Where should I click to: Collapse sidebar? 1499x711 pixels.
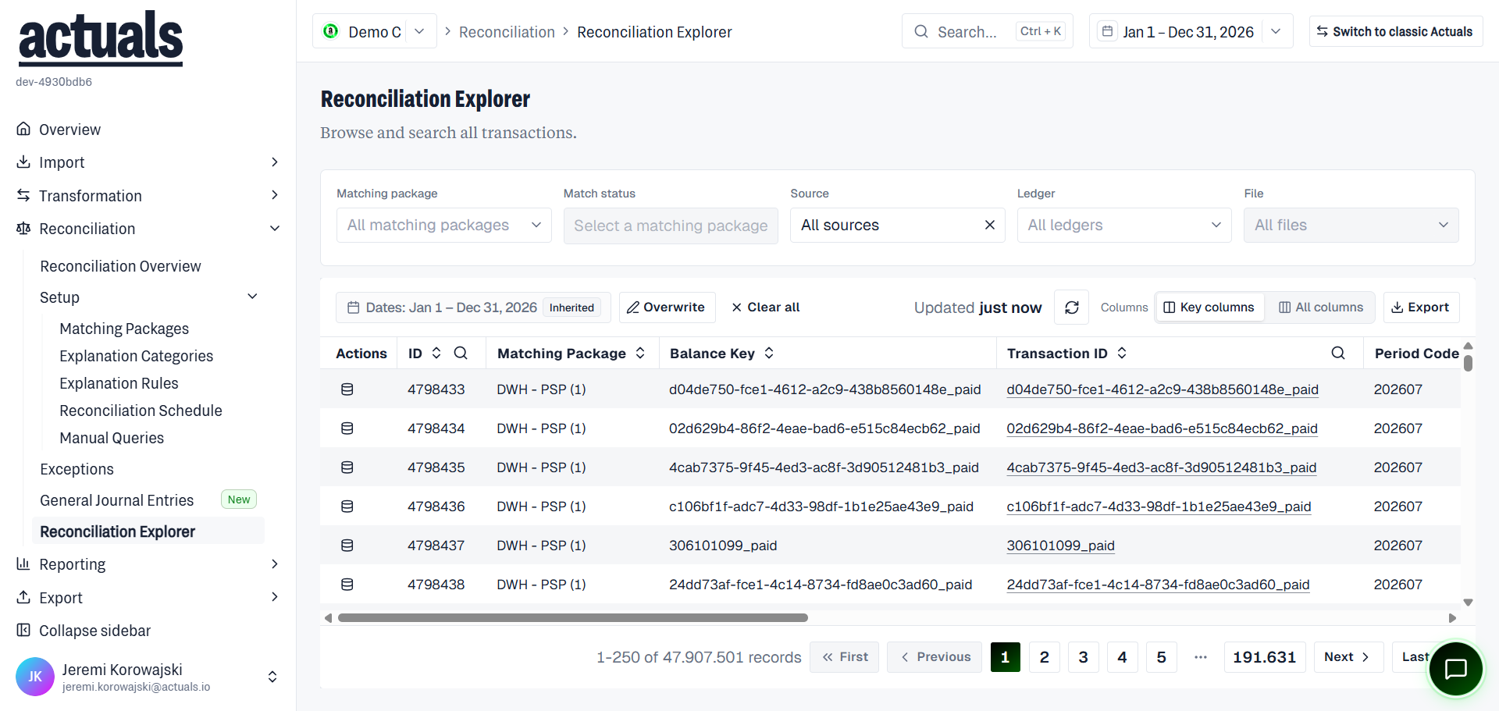tap(84, 631)
